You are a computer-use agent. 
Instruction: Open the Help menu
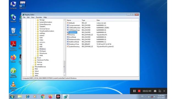(45, 17)
